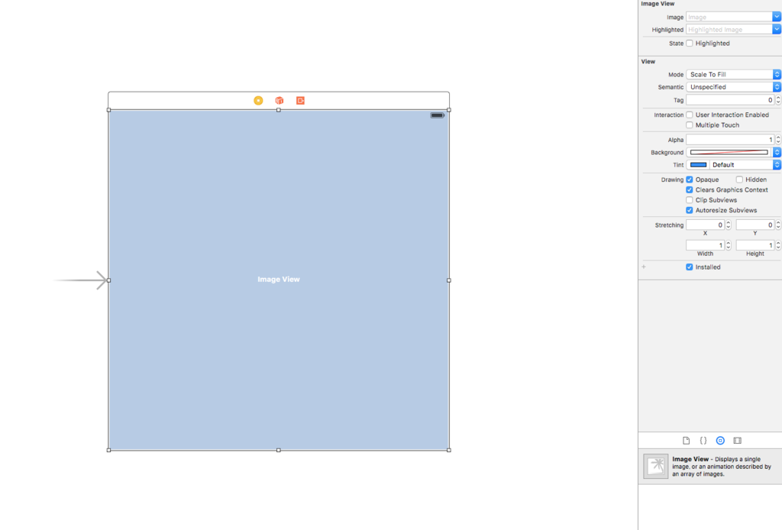Open the Media library tab
Image resolution: width=782 pixels, height=530 pixels.
738,441
